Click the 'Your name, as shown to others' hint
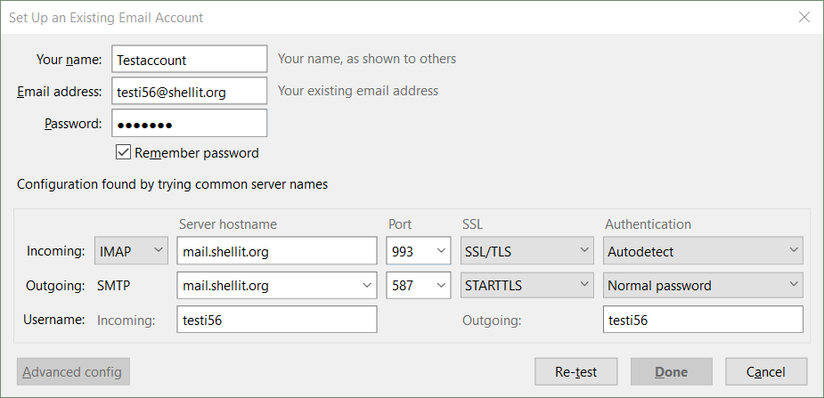The height and width of the screenshot is (398, 824). tap(367, 59)
